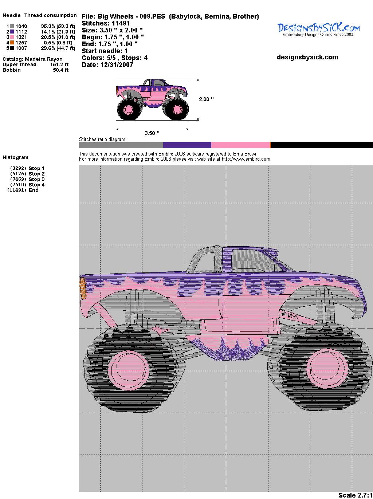The image size is (373, 499).
Task: Click the Scale 2.7:1 label
Action: click(x=355, y=495)
